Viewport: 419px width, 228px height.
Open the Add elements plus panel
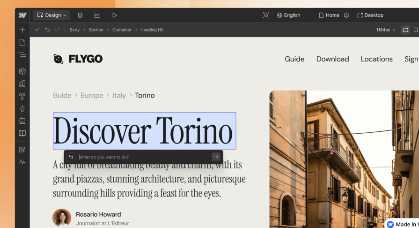[22, 30]
